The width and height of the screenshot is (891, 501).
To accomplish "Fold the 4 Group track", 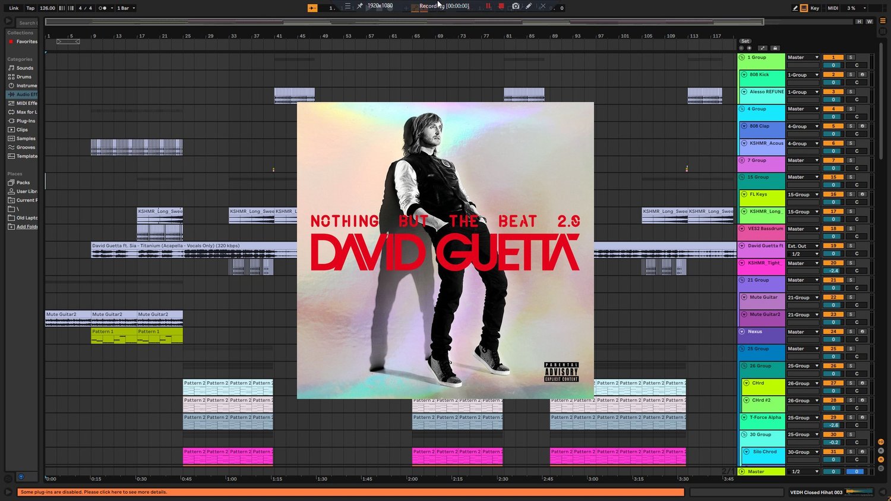I will pyautogui.click(x=742, y=109).
